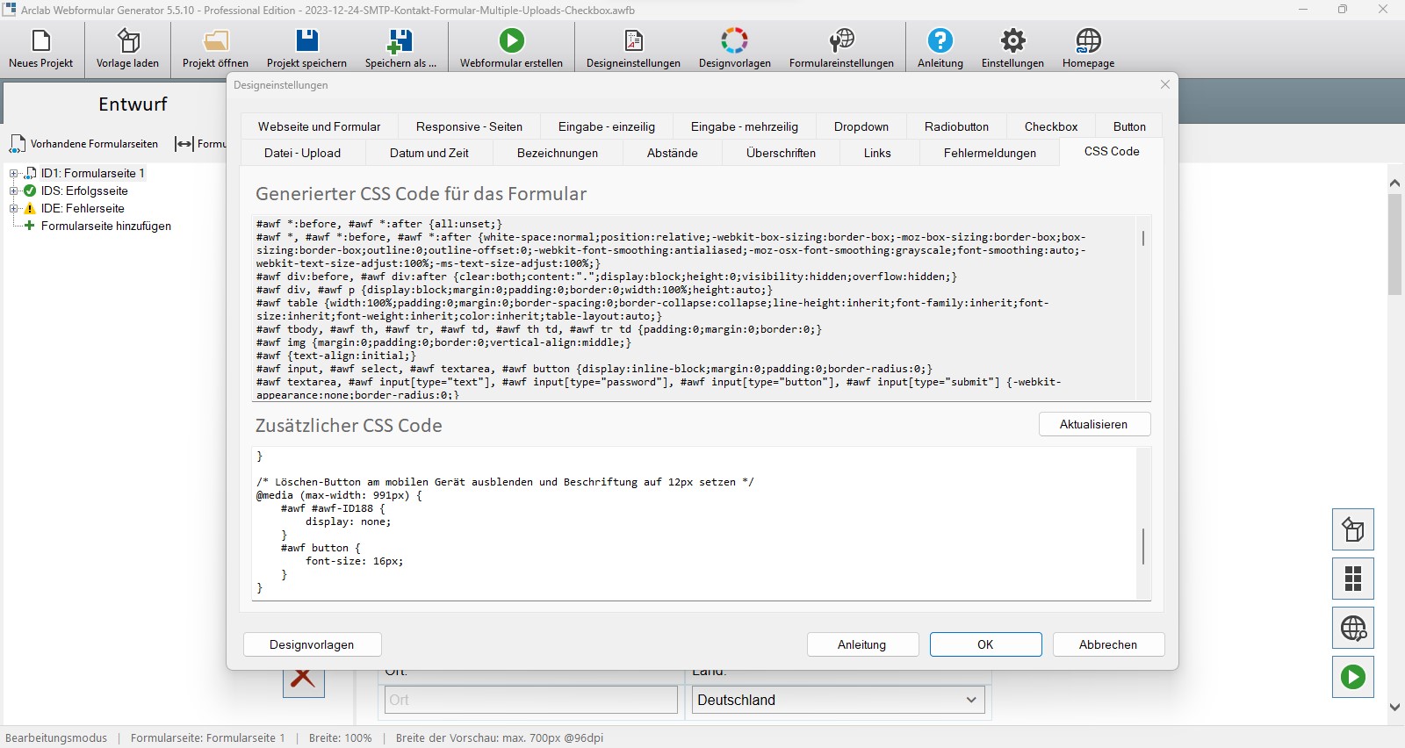Open the Anleitung help icon

pos(940,41)
